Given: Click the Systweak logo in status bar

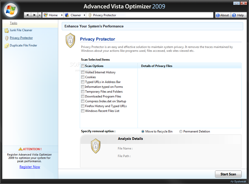Looking at the screenshot, I should 238,181.
